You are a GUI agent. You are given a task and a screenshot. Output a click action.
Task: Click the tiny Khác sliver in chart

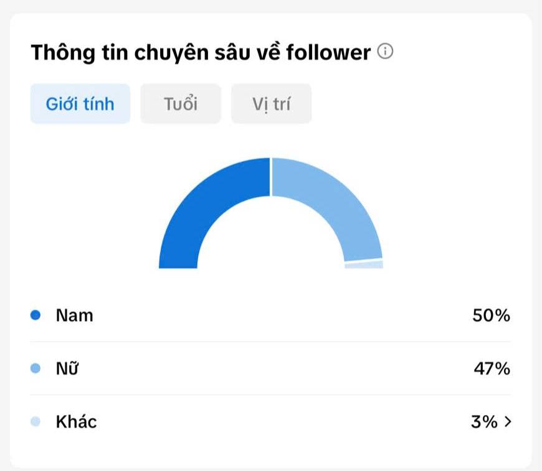364,265
